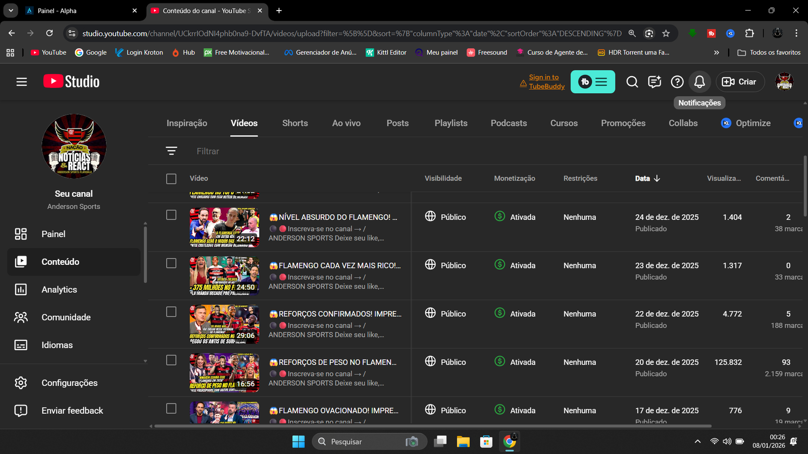Click the filter lines icon
Viewport: 808px width, 454px height.
click(171, 151)
